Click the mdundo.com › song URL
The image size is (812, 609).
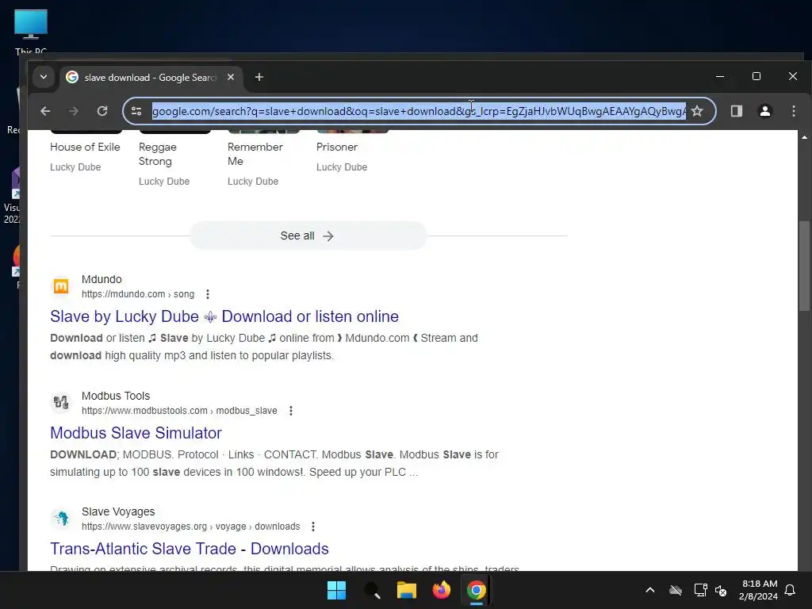tap(138, 294)
